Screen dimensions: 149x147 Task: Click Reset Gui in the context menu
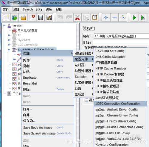tap(47, 84)
